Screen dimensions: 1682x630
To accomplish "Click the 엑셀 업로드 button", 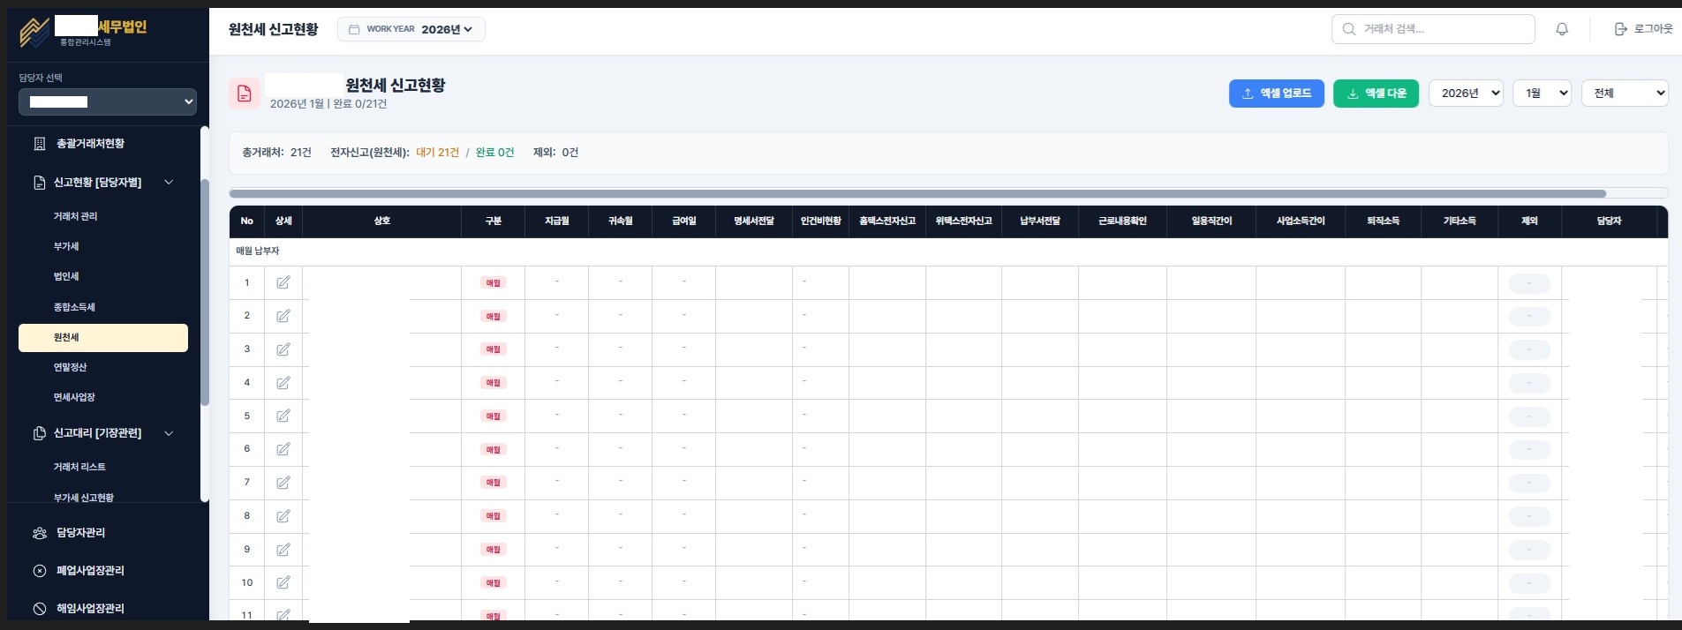I will (1276, 94).
